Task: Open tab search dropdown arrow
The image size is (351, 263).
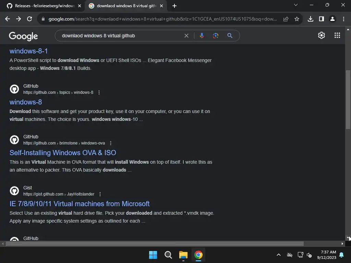Action: [x=296, y=5]
